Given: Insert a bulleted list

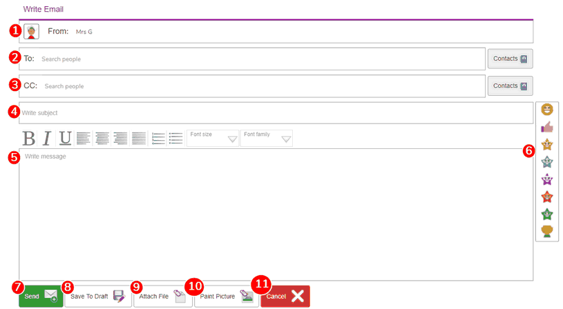Looking at the screenshot, I should pyautogui.click(x=175, y=138).
